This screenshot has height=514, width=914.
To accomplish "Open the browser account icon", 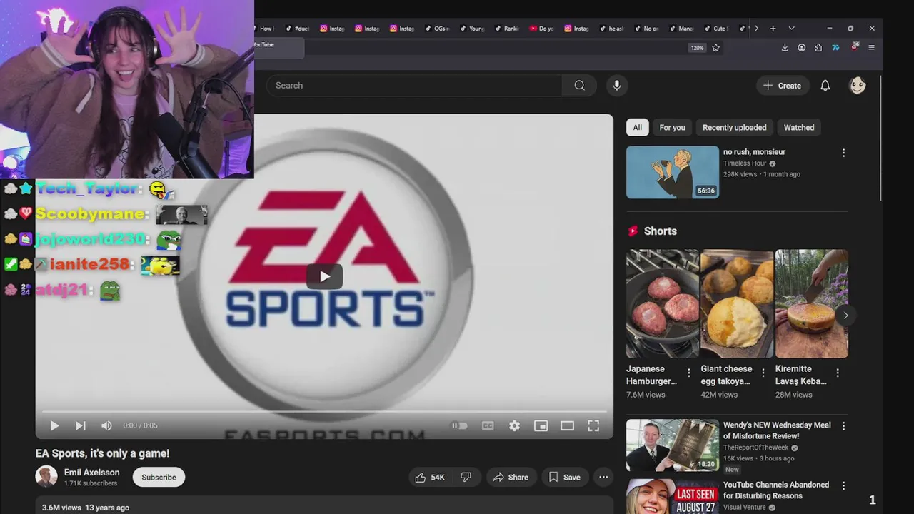I will [x=802, y=48].
